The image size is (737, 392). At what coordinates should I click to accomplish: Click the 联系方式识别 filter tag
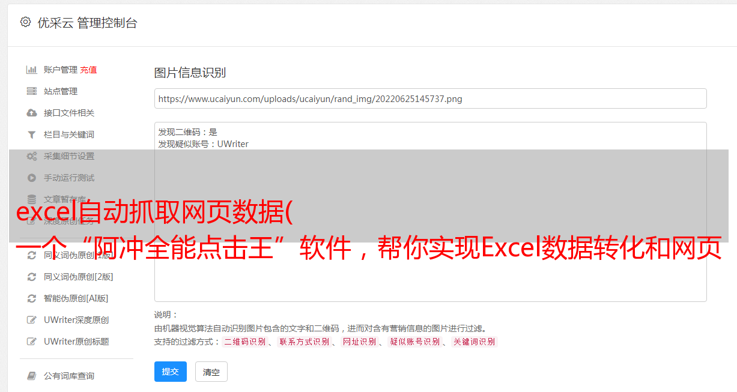(x=304, y=342)
